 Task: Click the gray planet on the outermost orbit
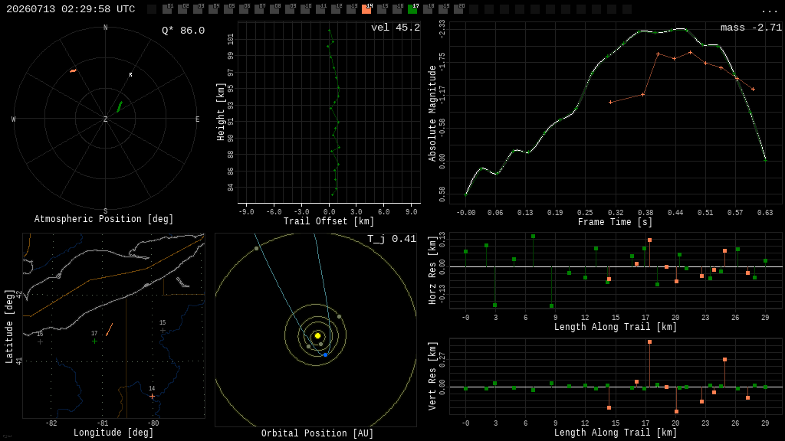click(256, 248)
